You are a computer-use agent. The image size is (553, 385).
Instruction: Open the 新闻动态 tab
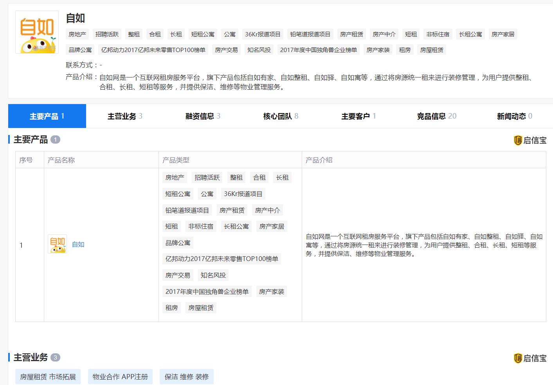514,116
